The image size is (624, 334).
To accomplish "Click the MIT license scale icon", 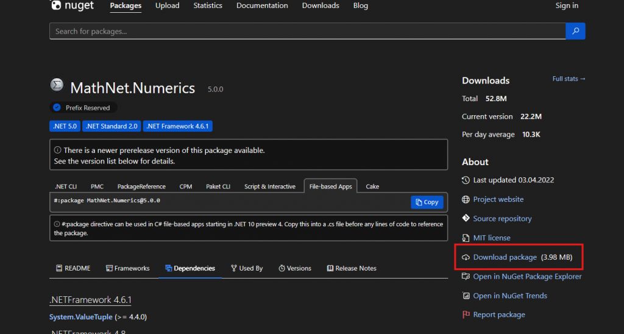I will point(466,238).
